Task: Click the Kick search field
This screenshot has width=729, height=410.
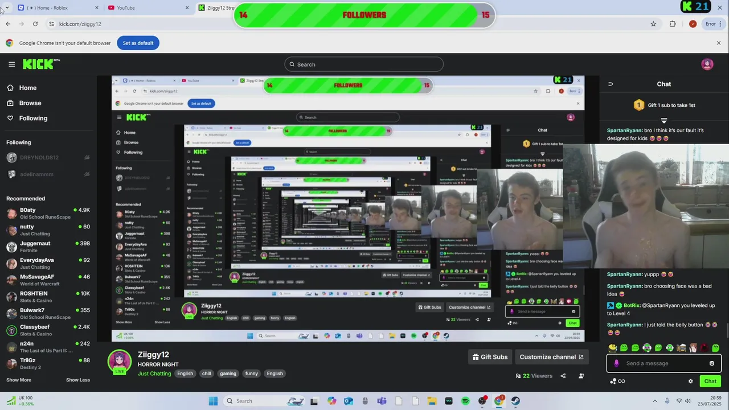Action: point(364,64)
